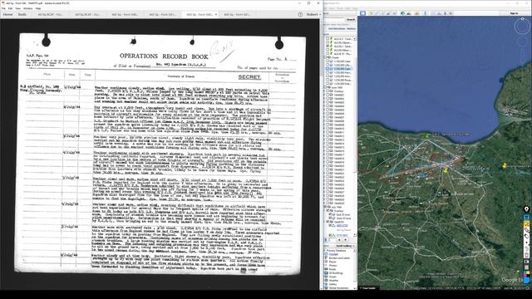
Task: Click the far-right yellow pushpin on map
Action: click(x=505, y=165)
